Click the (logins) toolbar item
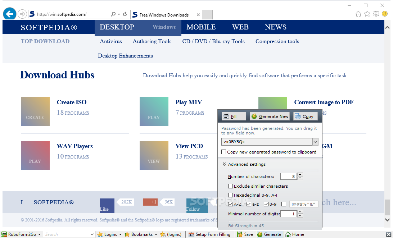The height and width of the screenshot is (238, 393). click(171, 234)
